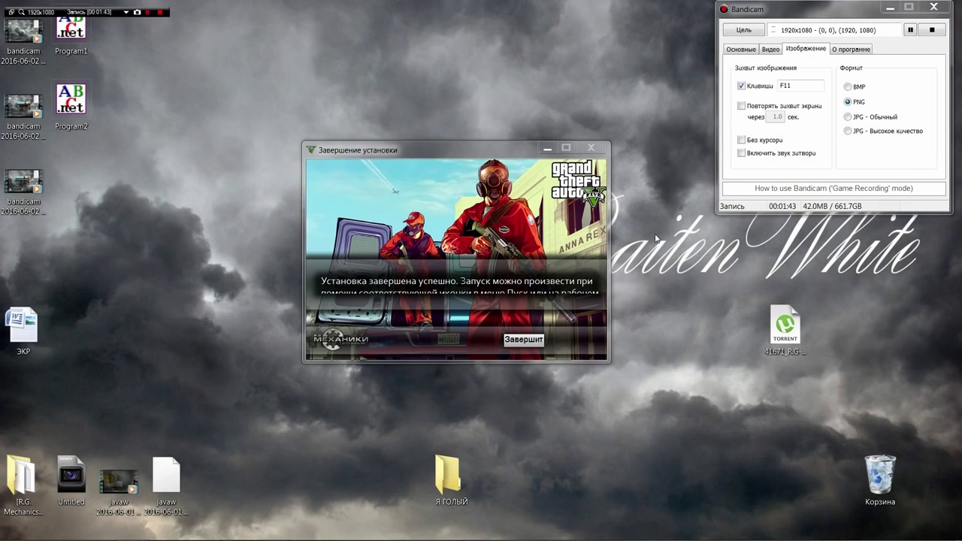Image resolution: width=962 pixels, height=541 pixels.
Task: Click the 1920x1080 target area field
Action: (834, 30)
